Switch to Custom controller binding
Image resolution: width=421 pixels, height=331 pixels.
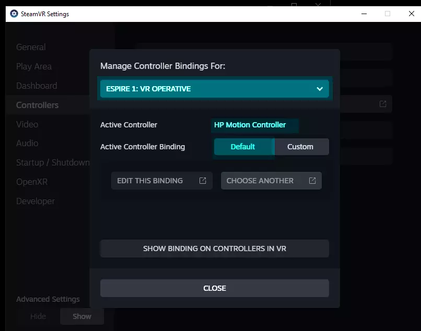point(300,147)
